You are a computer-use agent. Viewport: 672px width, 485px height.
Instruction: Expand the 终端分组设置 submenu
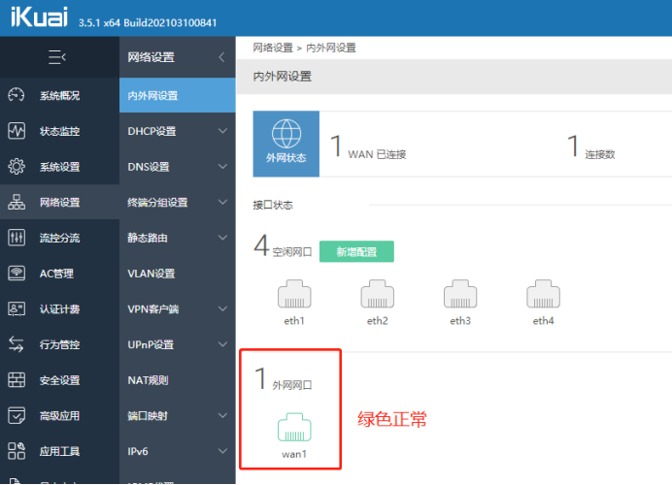click(222, 203)
